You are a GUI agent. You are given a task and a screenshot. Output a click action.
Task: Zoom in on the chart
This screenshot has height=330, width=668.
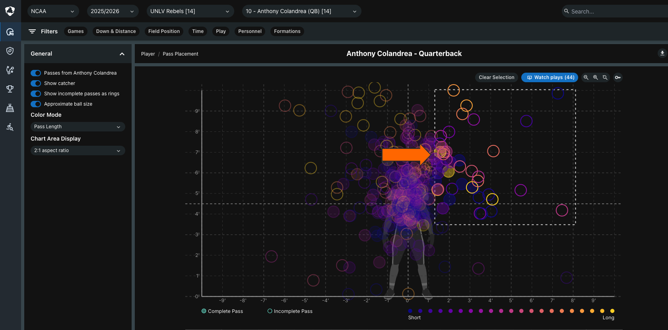595,77
